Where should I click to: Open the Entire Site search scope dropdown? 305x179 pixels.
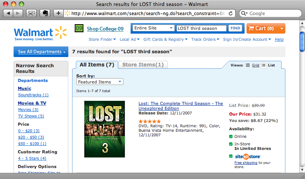coord(153,28)
